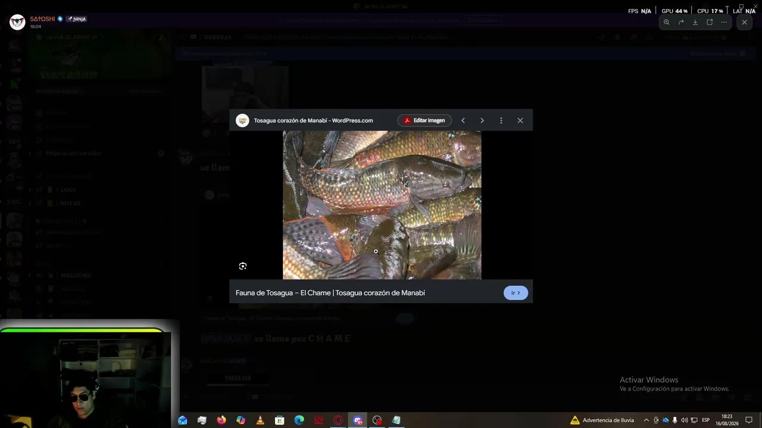
Task: Close the Tosagua image preview with X
Action: 520,121
